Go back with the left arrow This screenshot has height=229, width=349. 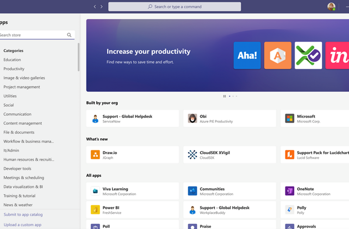95,7
